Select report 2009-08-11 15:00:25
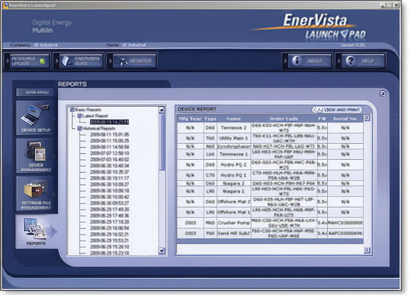 [x=110, y=141]
